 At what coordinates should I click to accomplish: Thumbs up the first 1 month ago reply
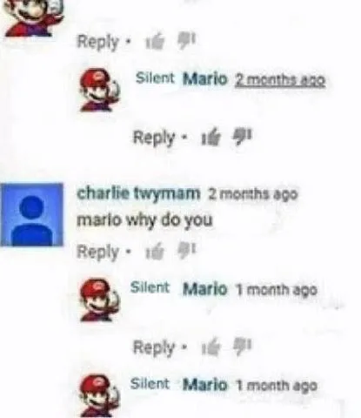click(211, 348)
